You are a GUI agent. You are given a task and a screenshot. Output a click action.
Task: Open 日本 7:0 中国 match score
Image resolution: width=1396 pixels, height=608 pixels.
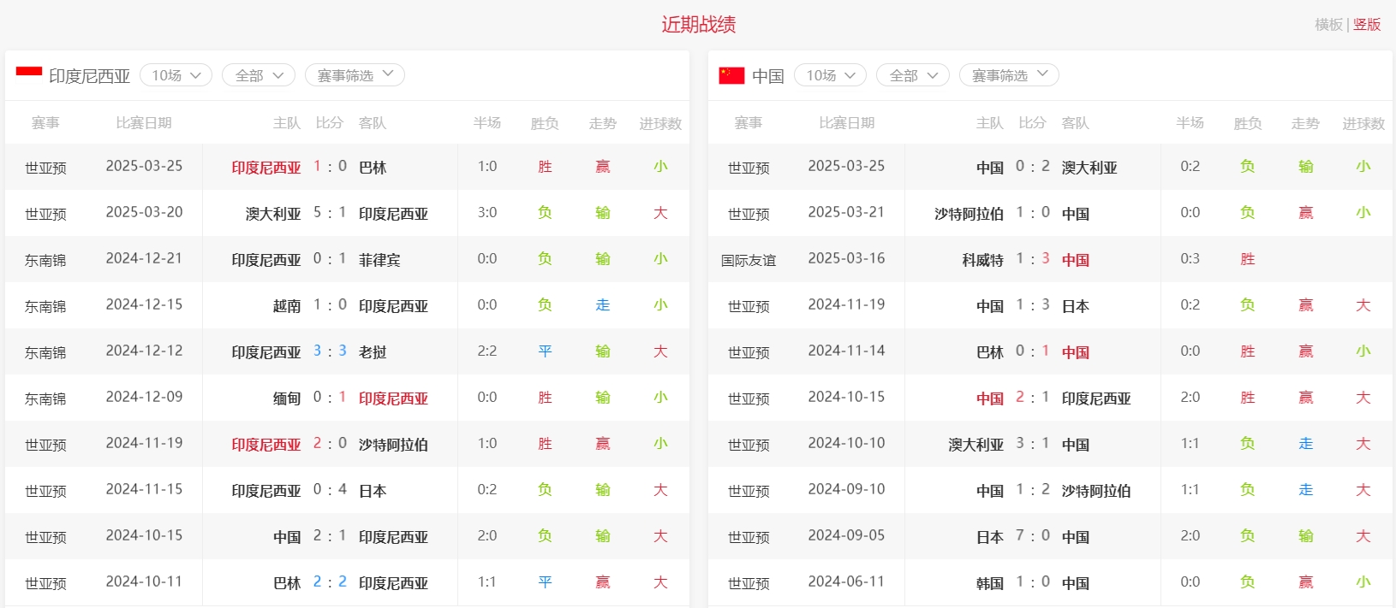tap(1032, 536)
